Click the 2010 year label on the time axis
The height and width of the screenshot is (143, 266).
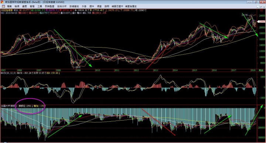click(98, 70)
